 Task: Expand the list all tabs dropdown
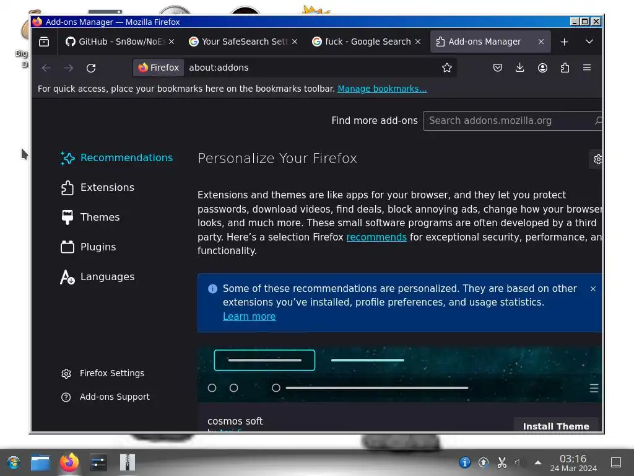589,42
